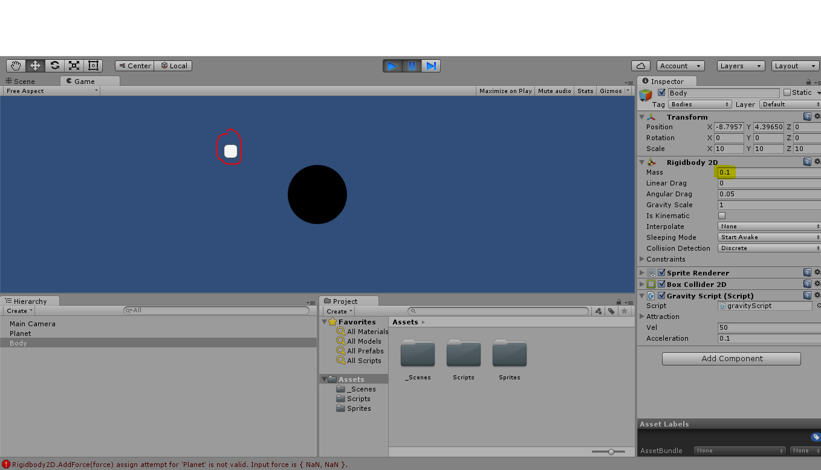Collapse the Favorites tree
The image size is (821, 470).
pyautogui.click(x=325, y=322)
